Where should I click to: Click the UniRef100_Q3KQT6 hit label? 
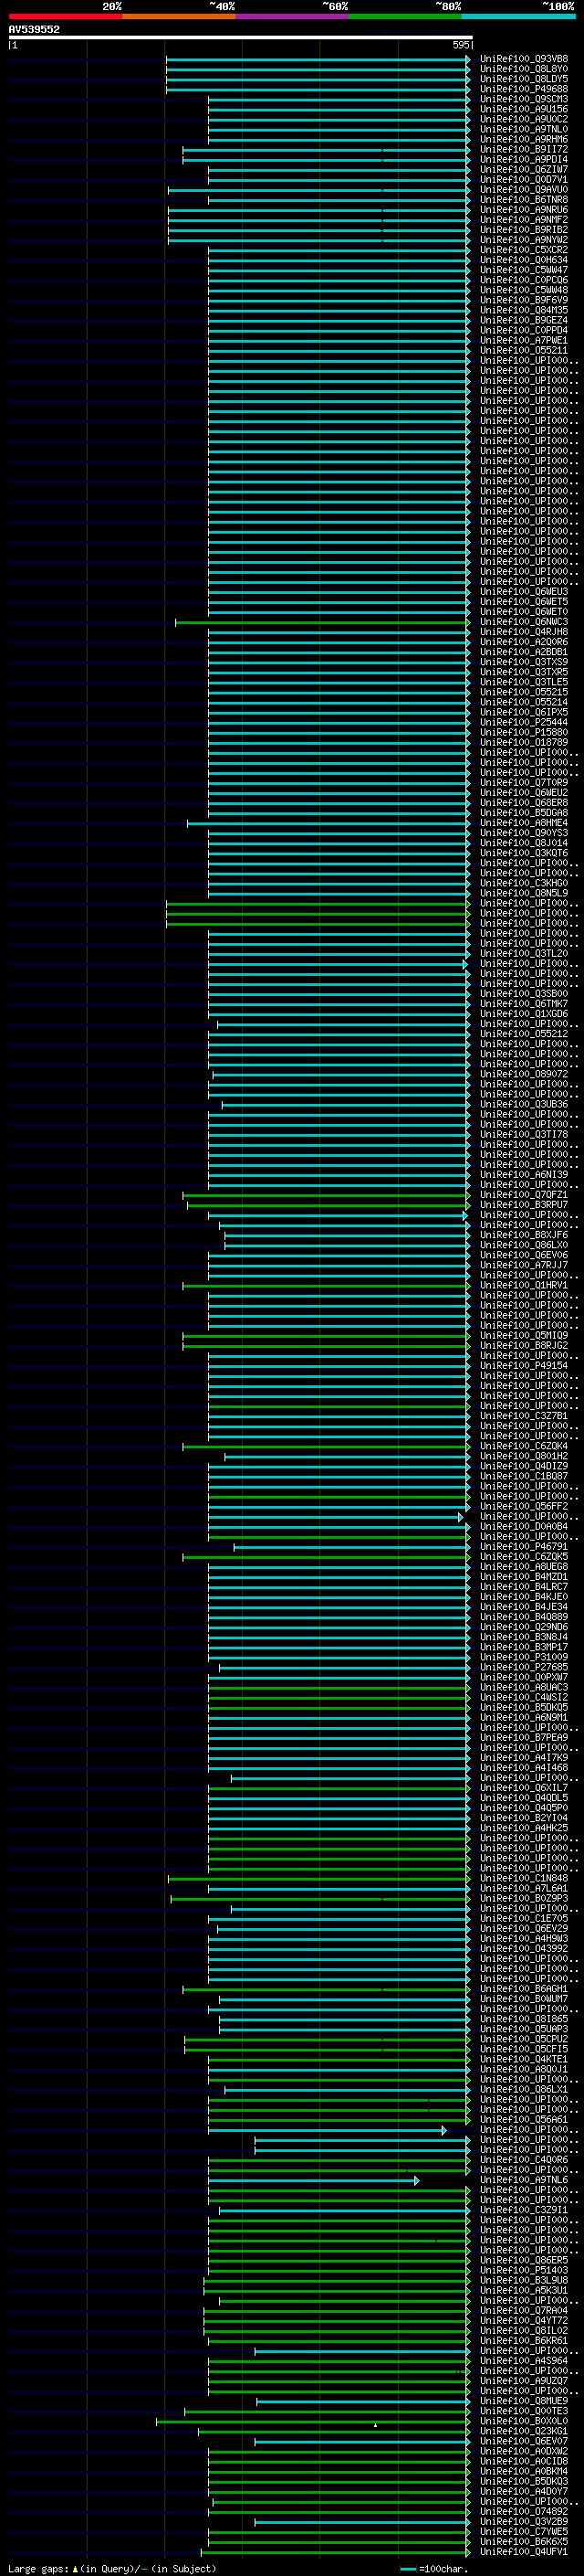pyautogui.click(x=524, y=853)
